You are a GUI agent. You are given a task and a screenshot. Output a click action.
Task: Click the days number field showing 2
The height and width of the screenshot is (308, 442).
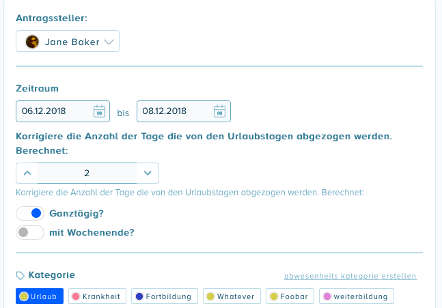point(87,173)
